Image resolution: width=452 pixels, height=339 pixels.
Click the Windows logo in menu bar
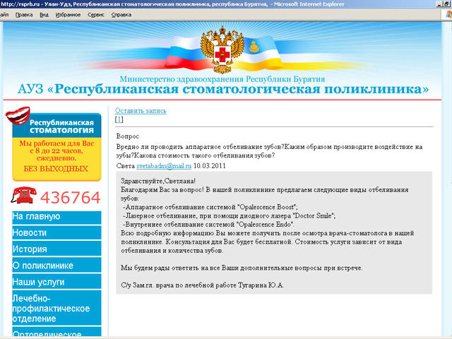point(449,14)
